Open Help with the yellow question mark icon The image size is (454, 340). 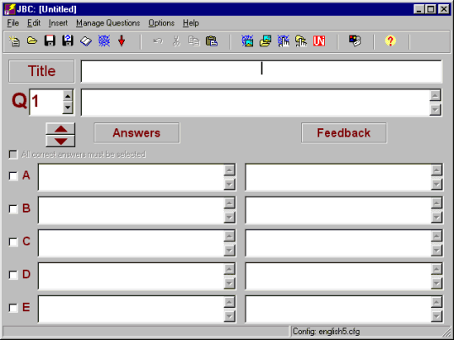point(391,41)
